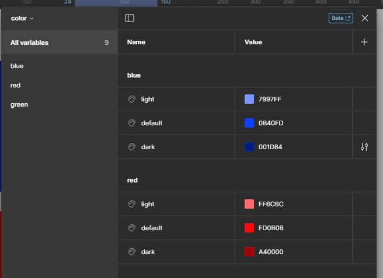
Task: Click the palette icon beside red light
Action: (132, 204)
